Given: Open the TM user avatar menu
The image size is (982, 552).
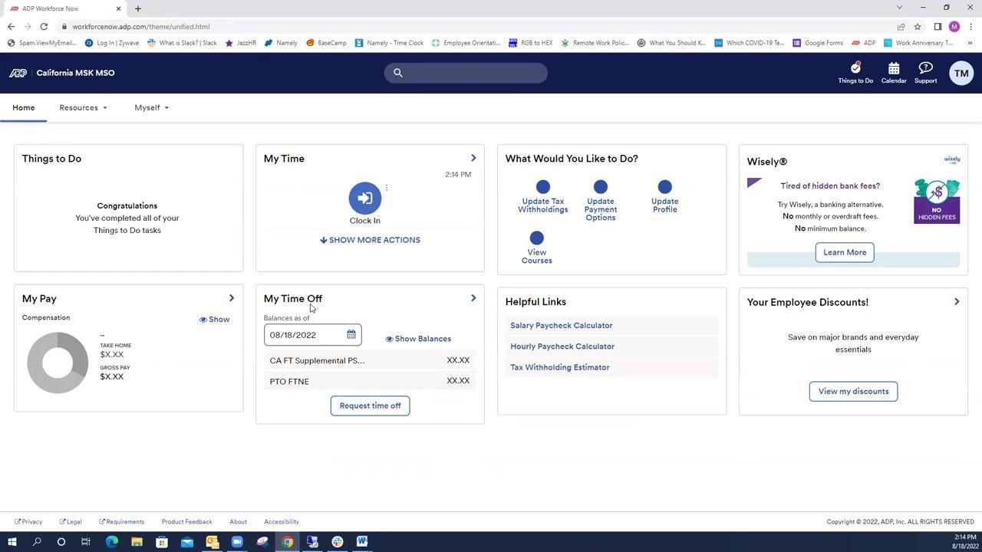Looking at the screenshot, I should [x=961, y=73].
